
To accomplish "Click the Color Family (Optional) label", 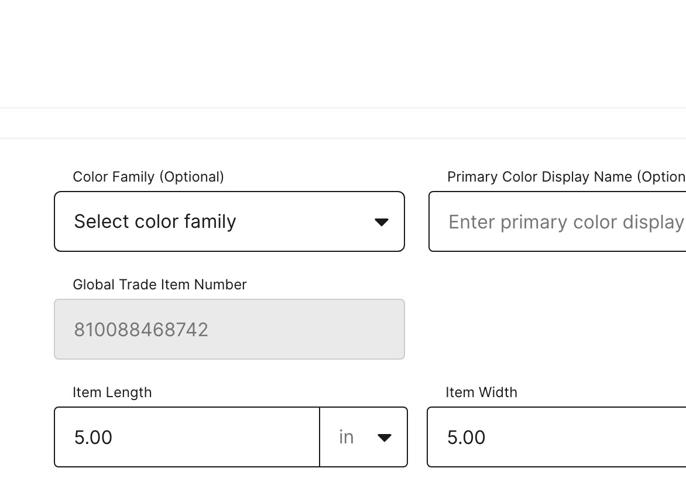I will tap(148, 177).
